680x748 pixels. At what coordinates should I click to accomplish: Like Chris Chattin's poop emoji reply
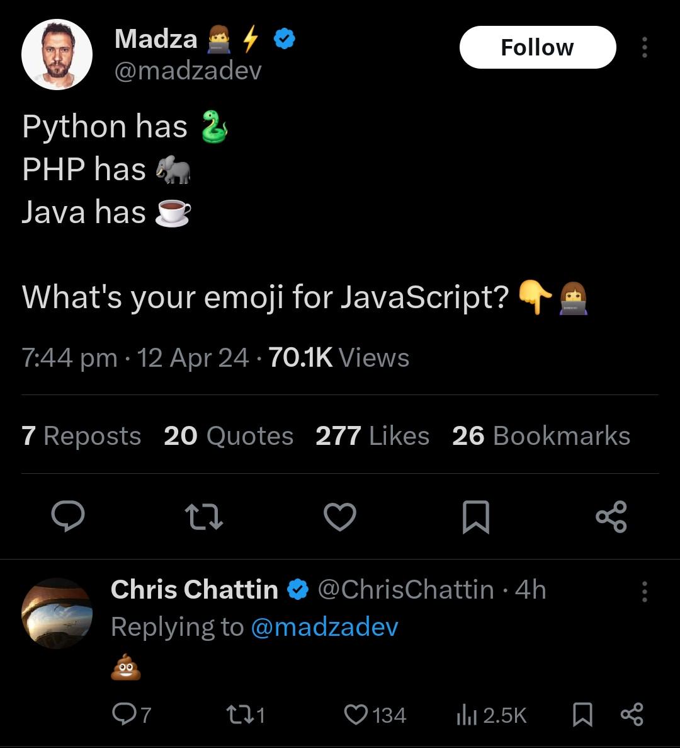[x=356, y=714]
